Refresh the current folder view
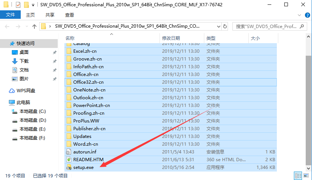312x180 pixels. (225, 27)
